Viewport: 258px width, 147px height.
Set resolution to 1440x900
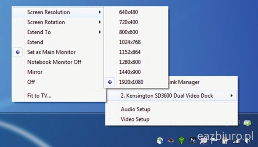click(136, 72)
